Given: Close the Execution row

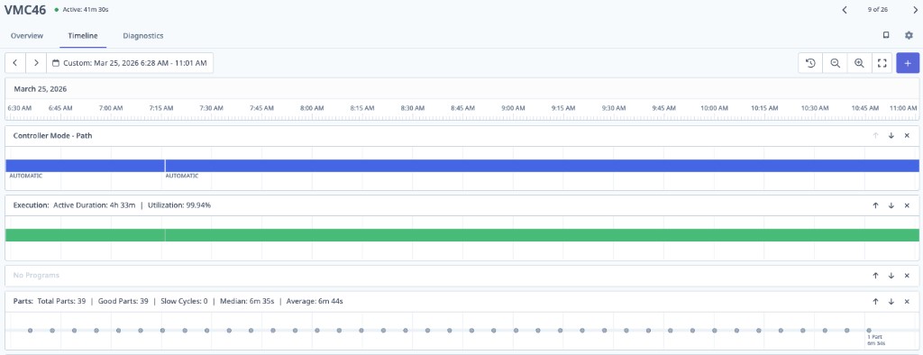Looking at the screenshot, I should 907,205.
